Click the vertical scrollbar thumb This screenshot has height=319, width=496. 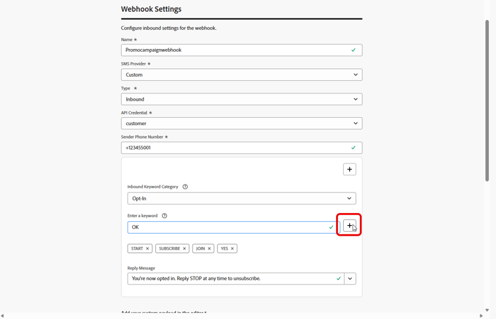[x=487, y=99]
